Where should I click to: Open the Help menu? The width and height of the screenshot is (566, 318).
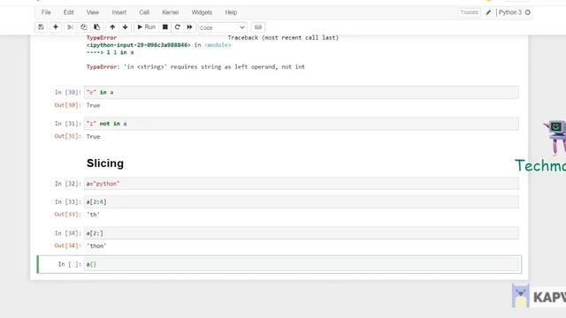click(x=231, y=12)
